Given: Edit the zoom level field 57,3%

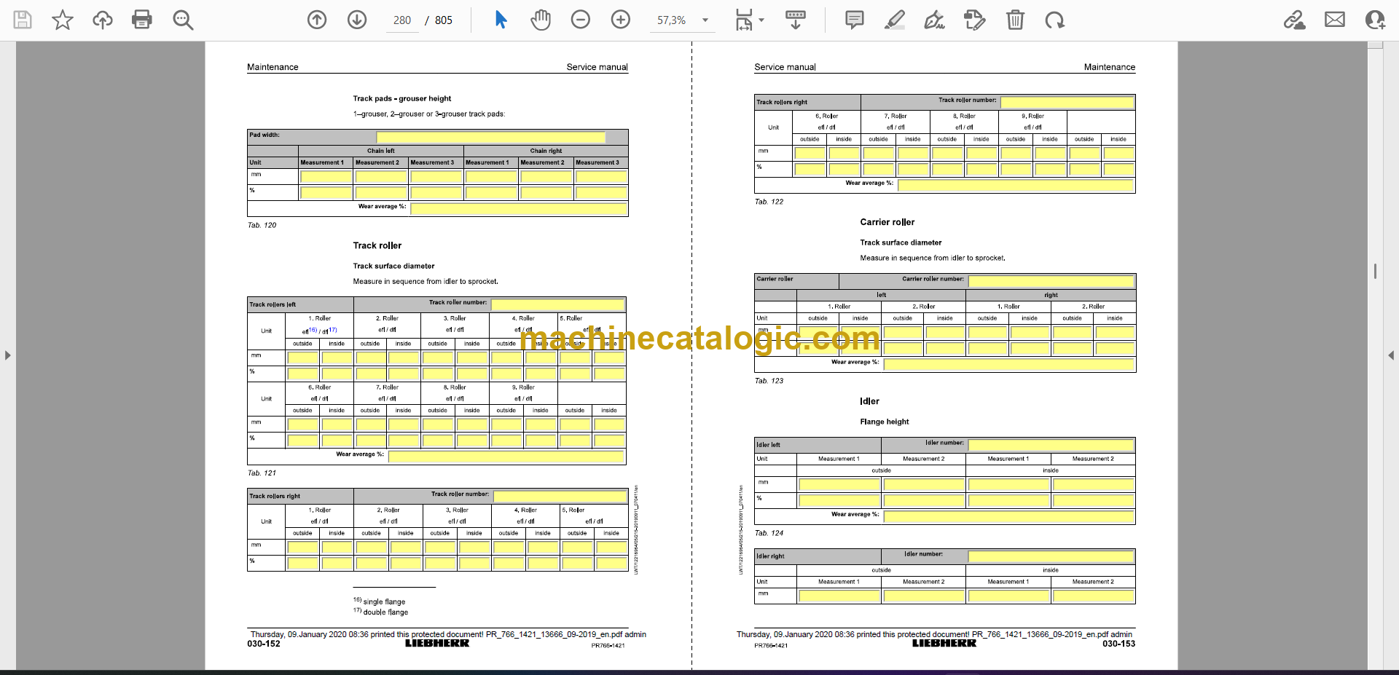Looking at the screenshot, I should pyautogui.click(x=672, y=20).
